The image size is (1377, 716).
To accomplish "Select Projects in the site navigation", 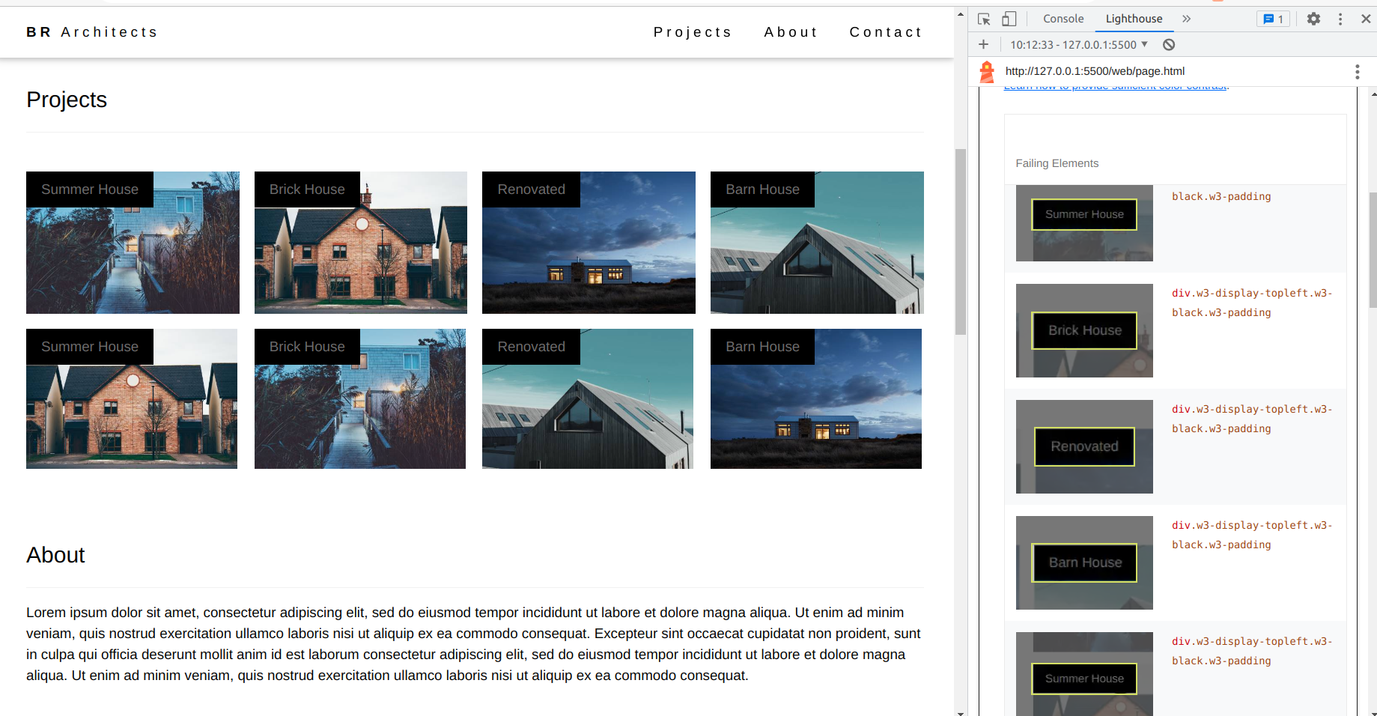I will 693,31.
